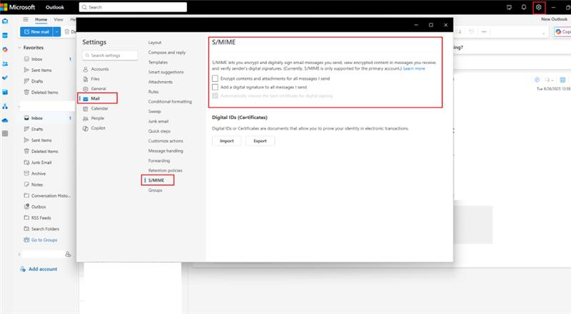Open Groups mail settings

pos(155,190)
